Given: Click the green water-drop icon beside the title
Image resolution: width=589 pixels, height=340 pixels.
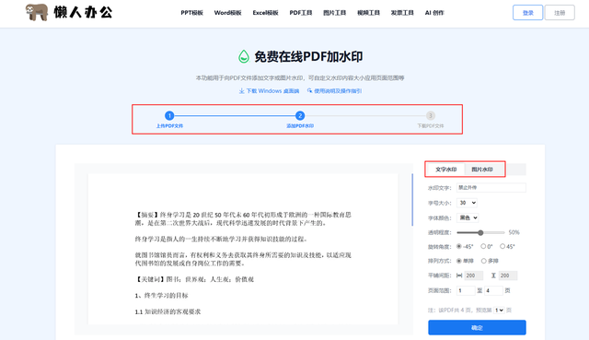Looking at the screenshot, I should pyautogui.click(x=244, y=56).
